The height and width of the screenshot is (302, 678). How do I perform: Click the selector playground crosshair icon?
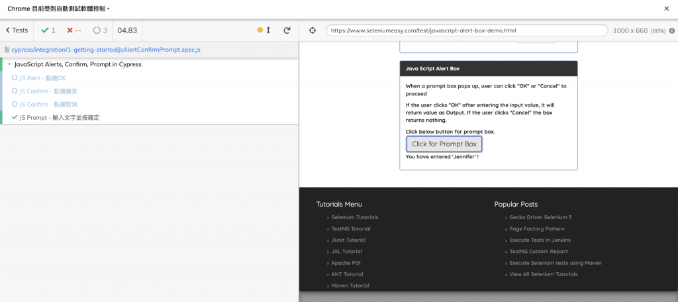click(313, 30)
